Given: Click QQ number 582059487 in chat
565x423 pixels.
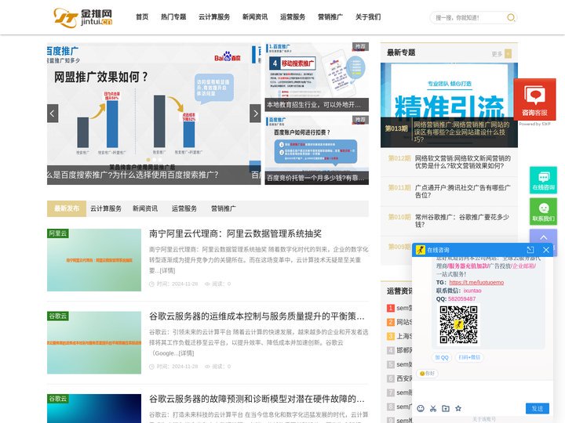Looking at the screenshot, I should pos(461,299).
